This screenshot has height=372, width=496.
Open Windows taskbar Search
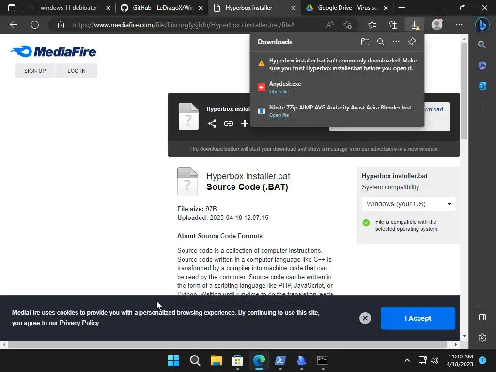tap(195, 360)
